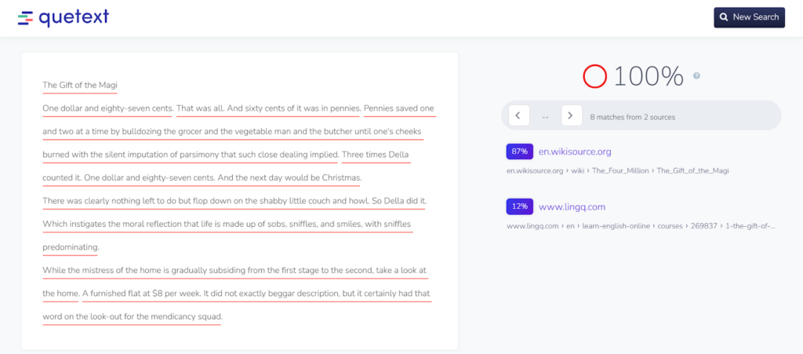Click highlighted 'Three times Della' text
The height and width of the screenshot is (354, 803).
click(x=376, y=155)
